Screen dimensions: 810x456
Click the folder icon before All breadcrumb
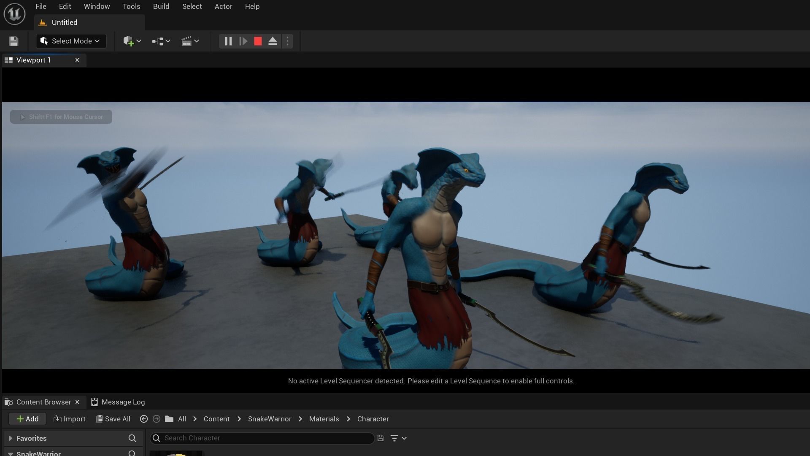tap(169, 419)
